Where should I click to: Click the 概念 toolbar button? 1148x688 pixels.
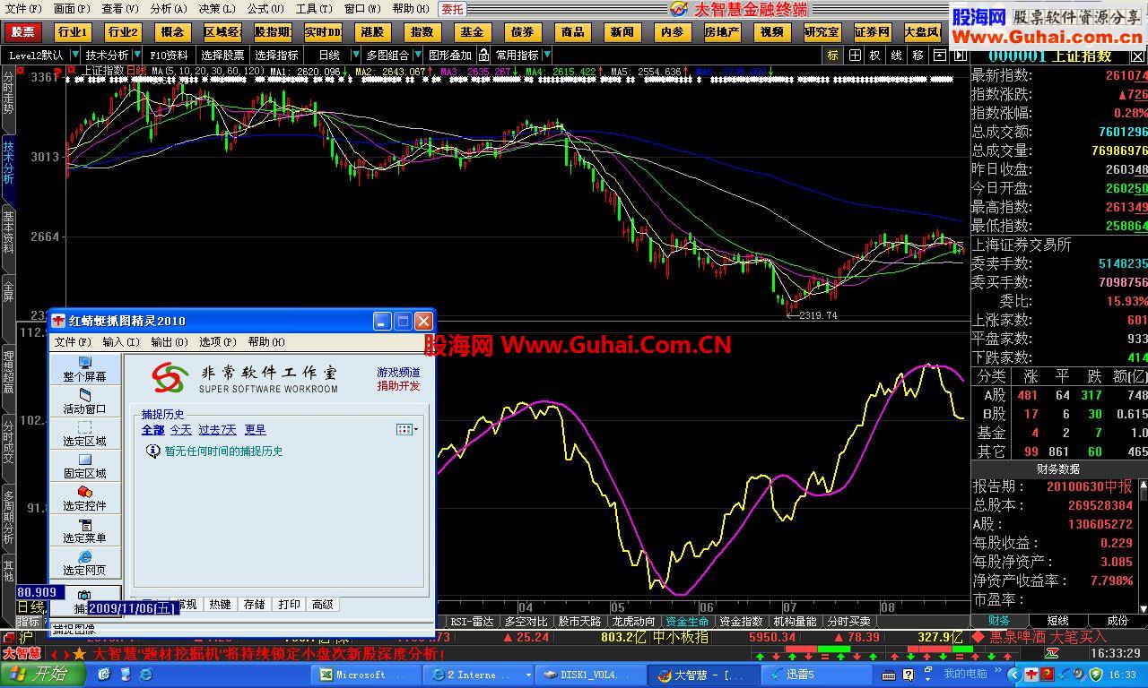pyautogui.click(x=171, y=31)
